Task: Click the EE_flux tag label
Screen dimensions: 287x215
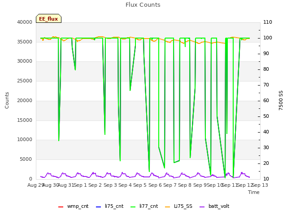Action: click(x=48, y=19)
